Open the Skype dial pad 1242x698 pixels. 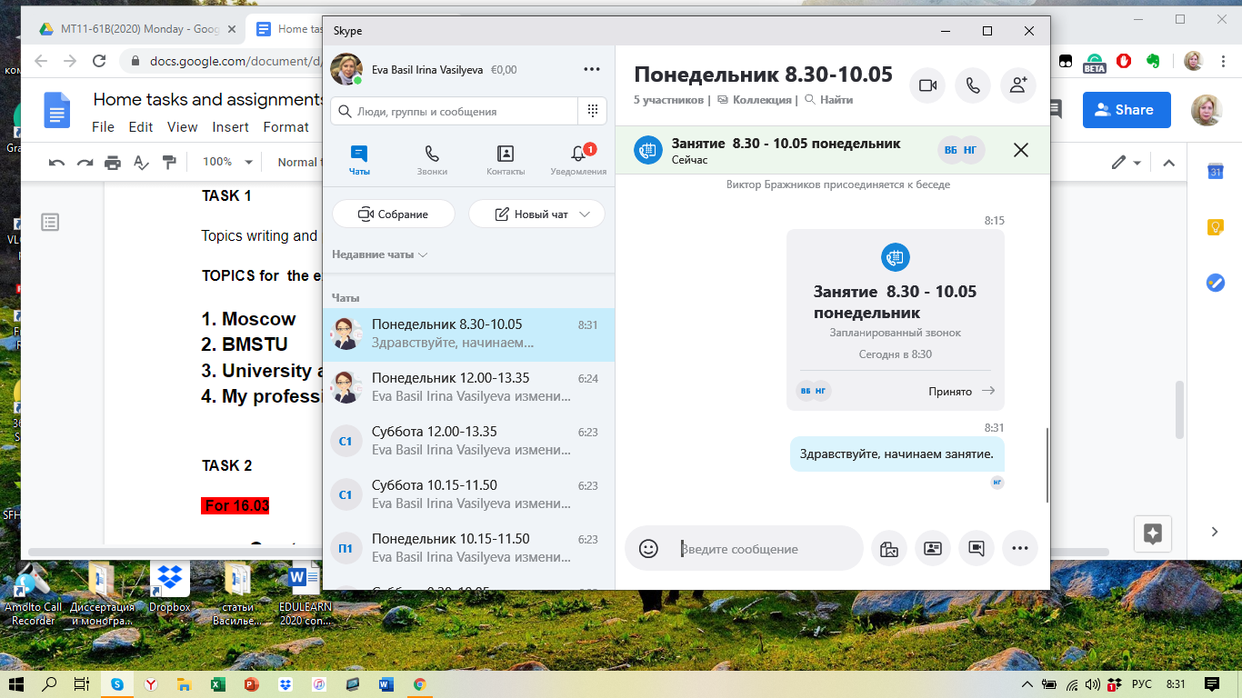592,111
